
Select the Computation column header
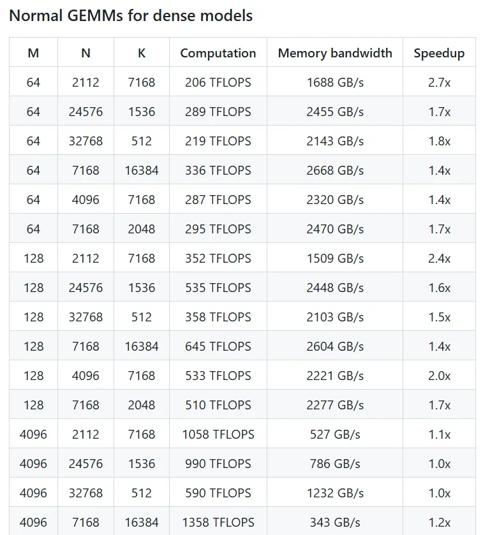218,53
